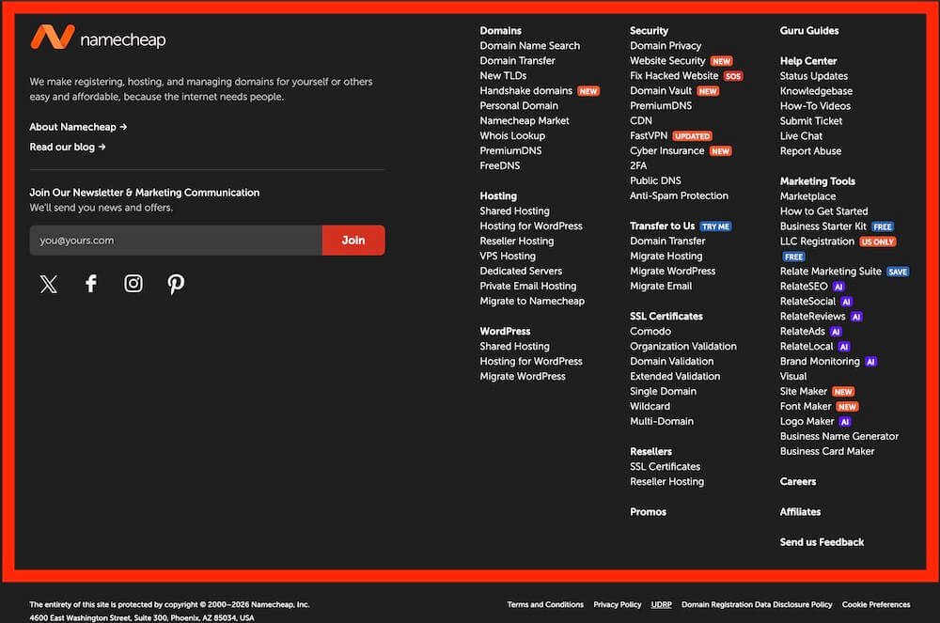Open the RelateSEO link

tap(804, 287)
